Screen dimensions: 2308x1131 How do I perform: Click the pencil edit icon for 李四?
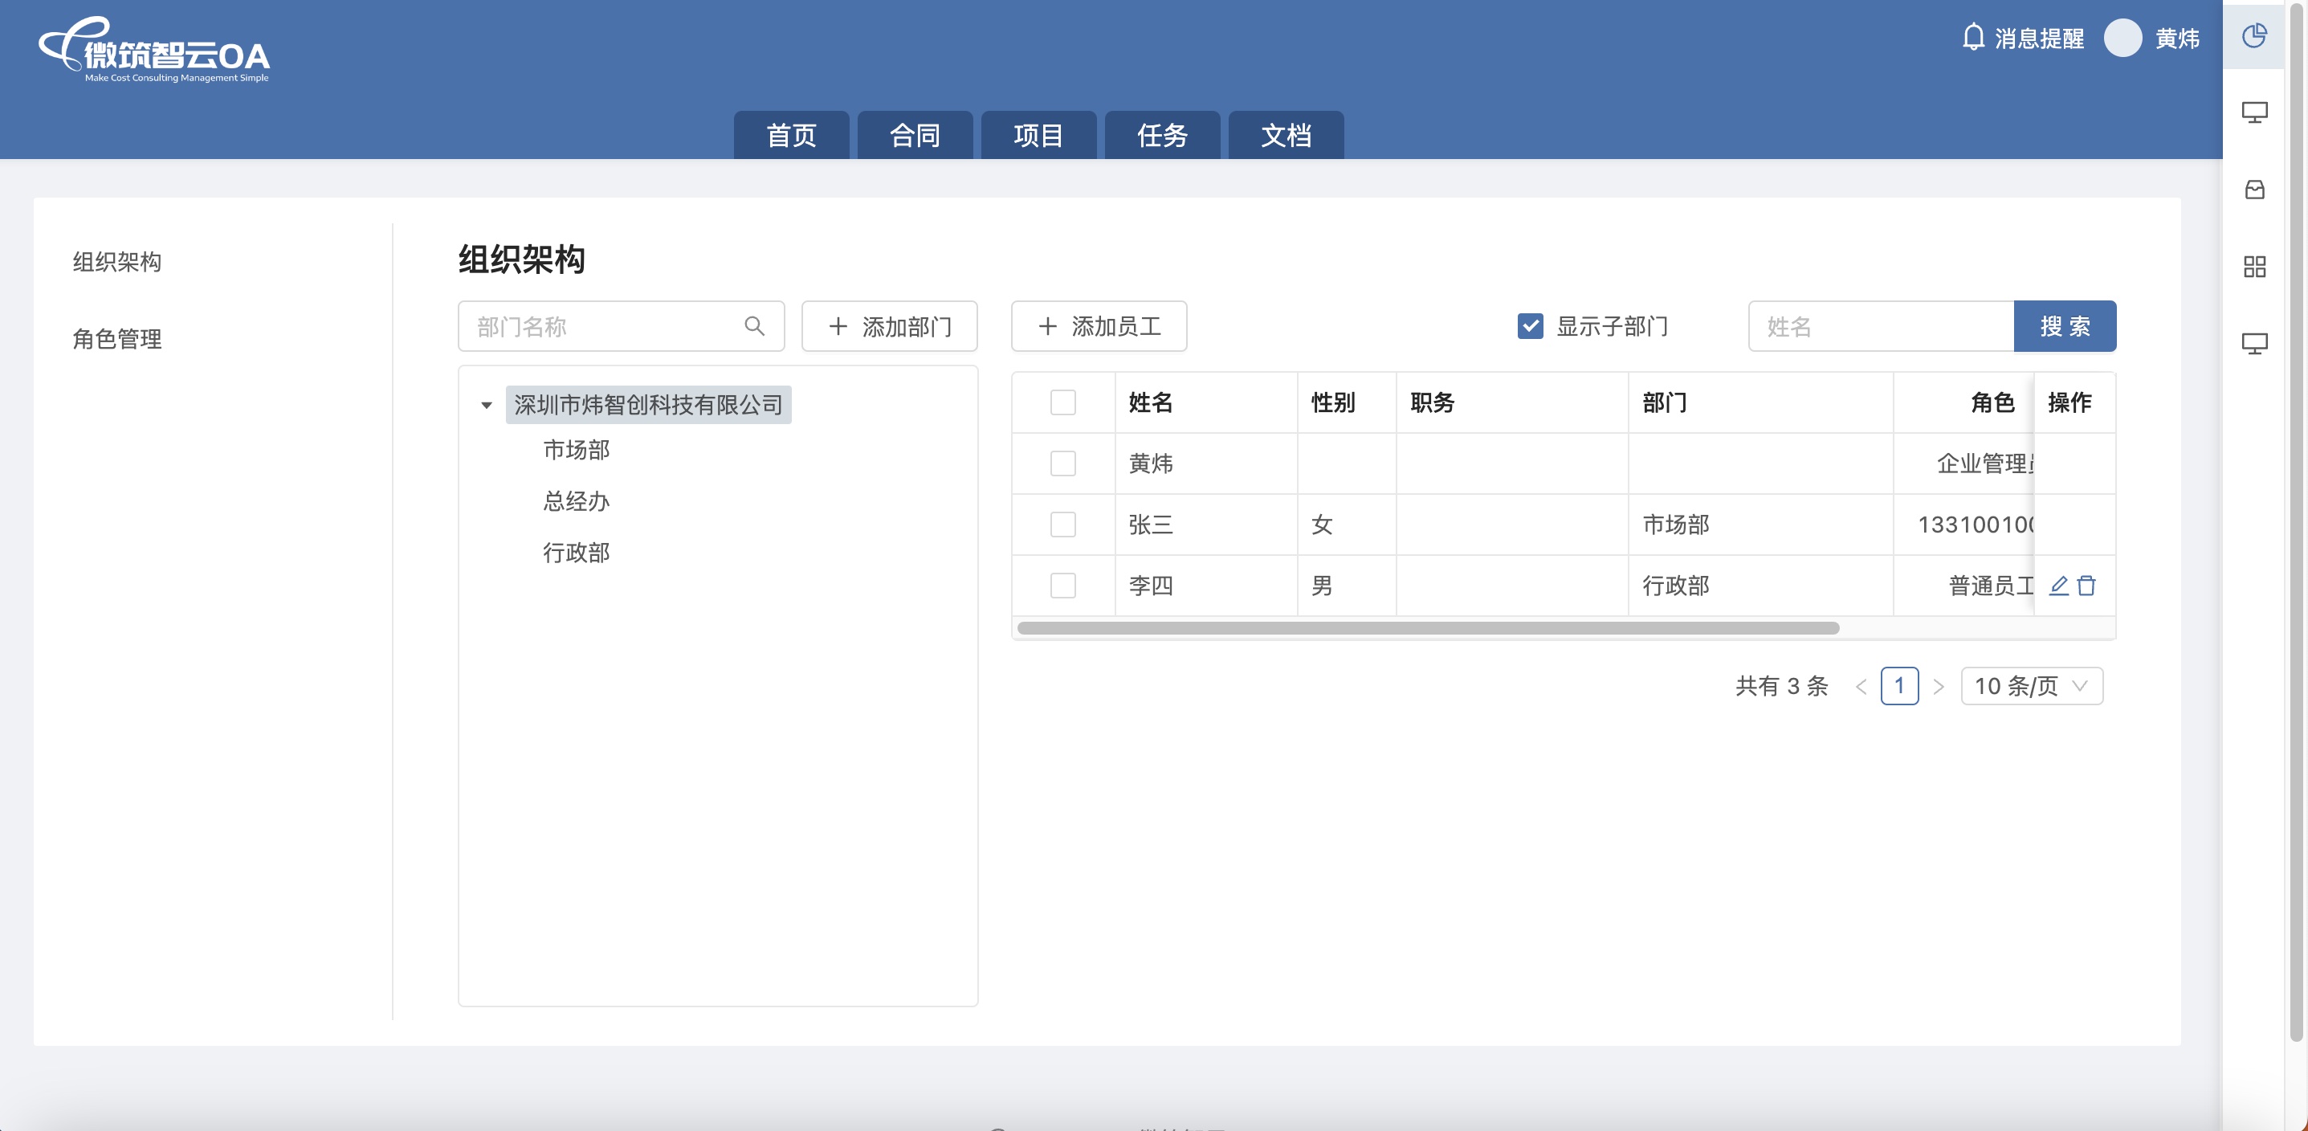[x=2059, y=586]
